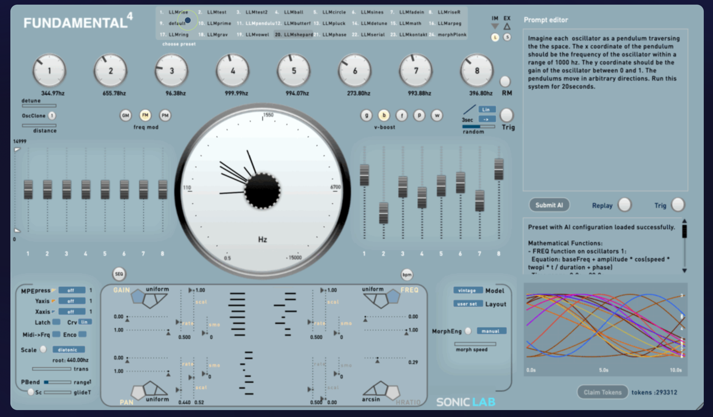The image size is (713, 417).
Task: Click inside the Prompt editor text area
Action: pos(606,110)
